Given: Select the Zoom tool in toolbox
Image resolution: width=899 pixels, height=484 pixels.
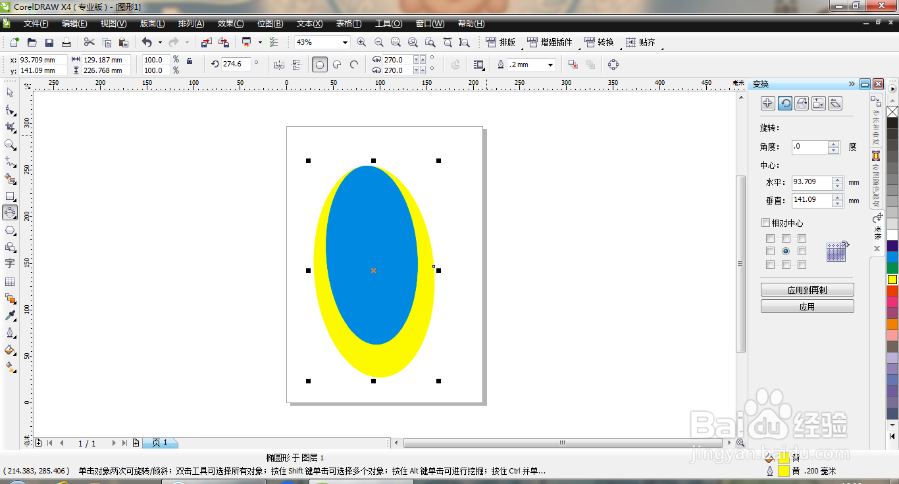Looking at the screenshot, I should (x=10, y=144).
